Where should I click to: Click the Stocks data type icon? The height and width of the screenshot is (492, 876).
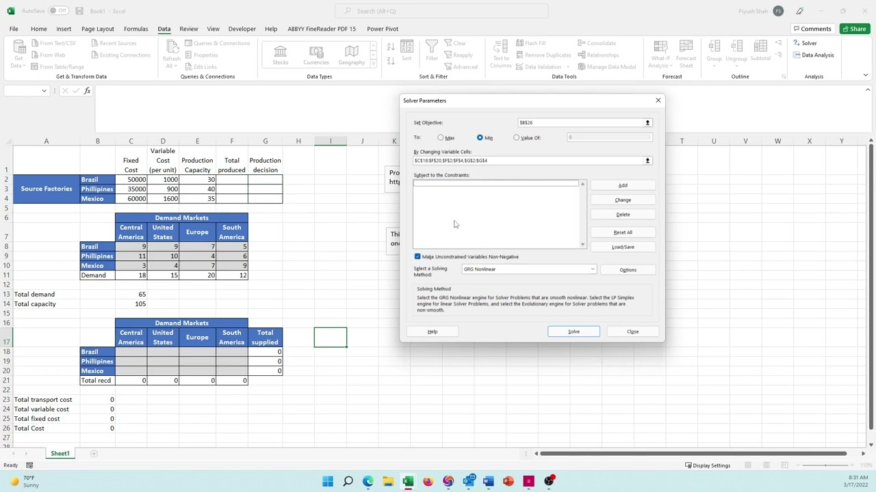(x=281, y=55)
